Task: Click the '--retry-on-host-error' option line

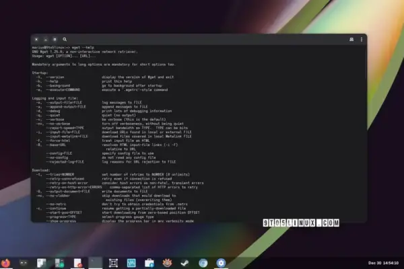Action: click(125, 183)
